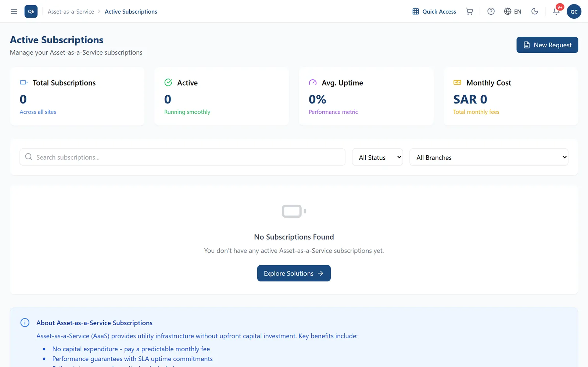This screenshot has height=367, width=588.
Task: Switch language via the EN globe
Action: pos(513,11)
